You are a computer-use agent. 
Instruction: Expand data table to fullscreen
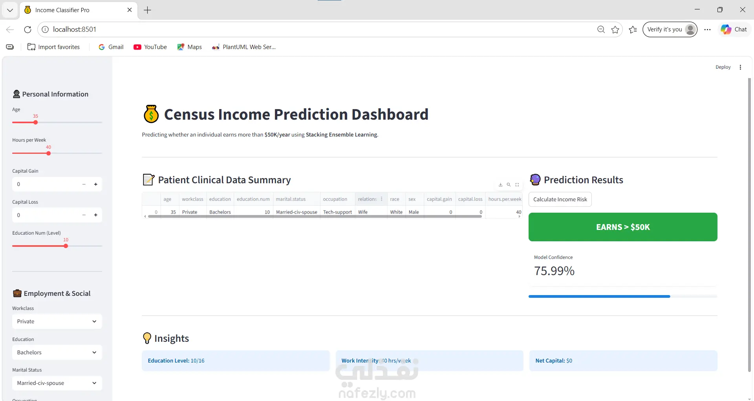(x=517, y=185)
